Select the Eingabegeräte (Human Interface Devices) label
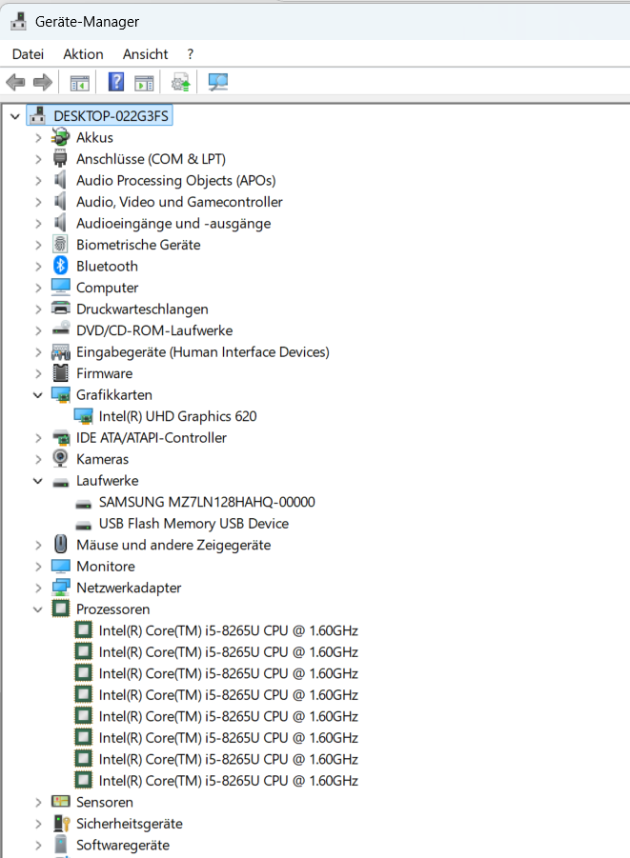Viewport: 630px width, 858px height. tap(203, 351)
